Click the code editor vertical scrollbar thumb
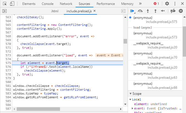Image resolution: width=186 pixels, height=113 pixels. coord(125,41)
